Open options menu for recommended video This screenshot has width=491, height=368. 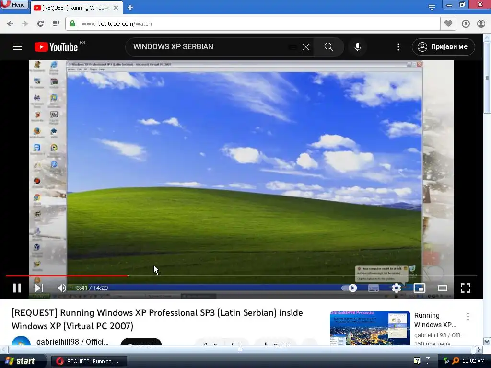coord(468,317)
